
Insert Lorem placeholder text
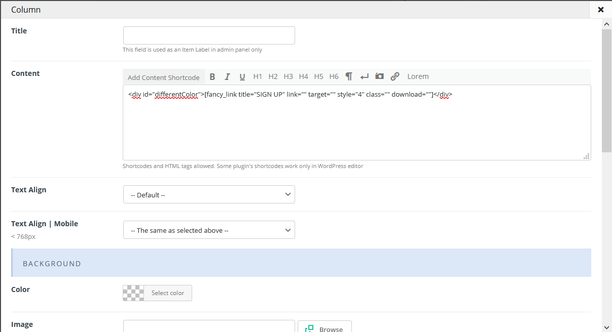418,76
